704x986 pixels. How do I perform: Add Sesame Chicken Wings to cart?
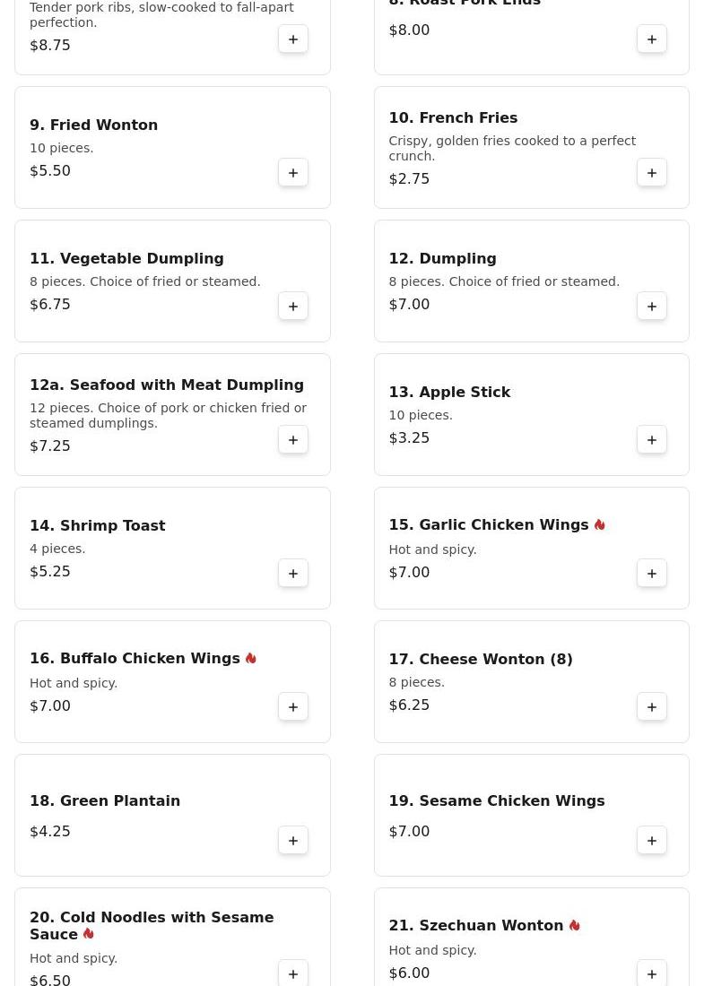point(652,841)
